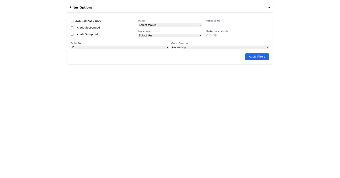Click the chevron icon above Apply Filters

click(x=269, y=7)
